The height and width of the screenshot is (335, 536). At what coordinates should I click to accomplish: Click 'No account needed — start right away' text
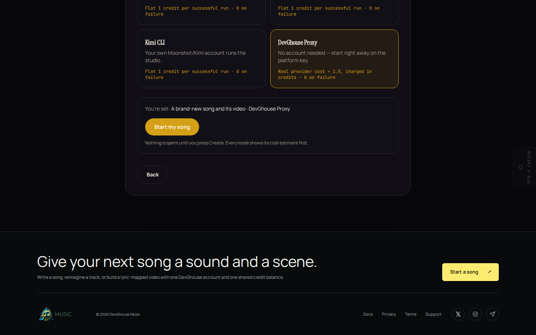click(x=332, y=57)
